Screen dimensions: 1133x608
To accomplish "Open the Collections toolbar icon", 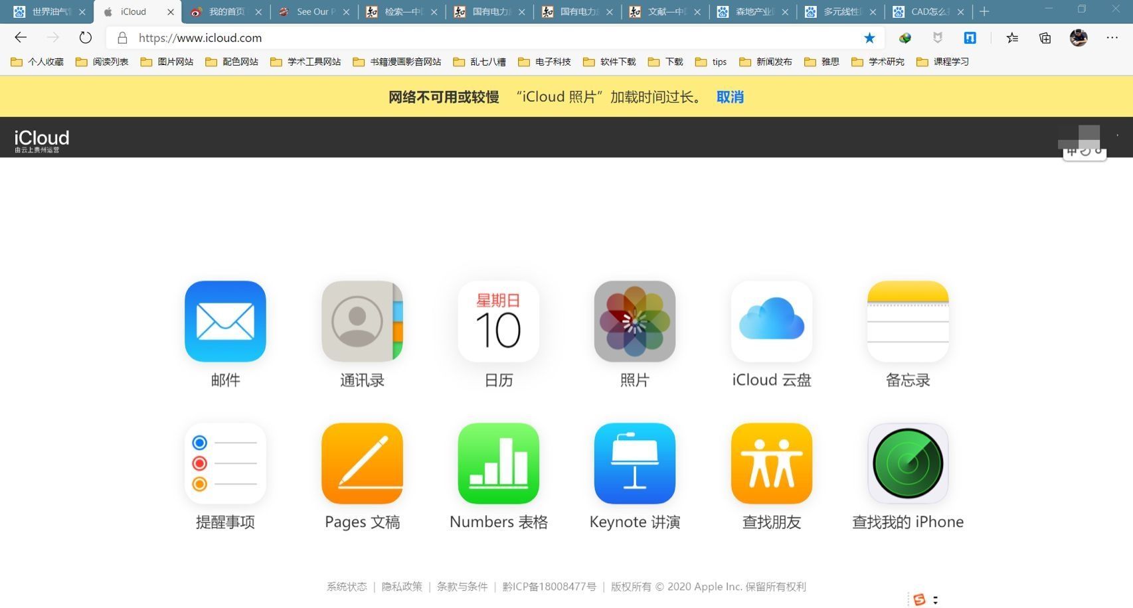I will (1045, 38).
